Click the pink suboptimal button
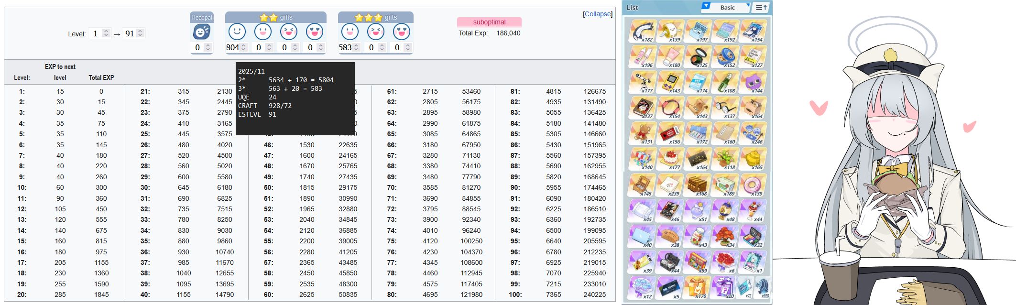Screen dimensions: 1016x305 [489, 22]
